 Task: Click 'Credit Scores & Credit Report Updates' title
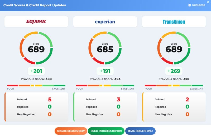(x=35, y=5)
